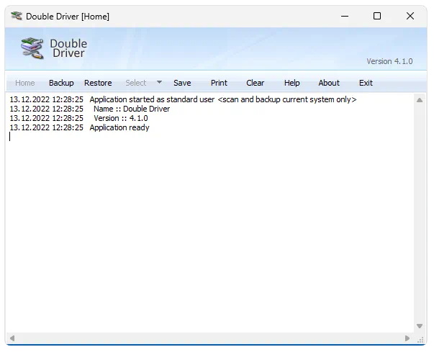This screenshot has height=352, width=434.
Task: Click the horizontal scrollbar left arrow
Action: pos(12,338)
